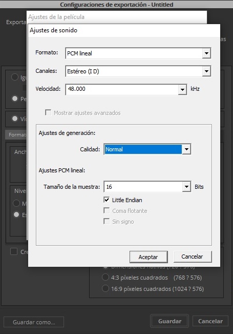Expand the Velocidad 48.000 kHz dropdown arrow
Image resolution: width=233 pixels, height=334 pixels.
pos(182,89)
